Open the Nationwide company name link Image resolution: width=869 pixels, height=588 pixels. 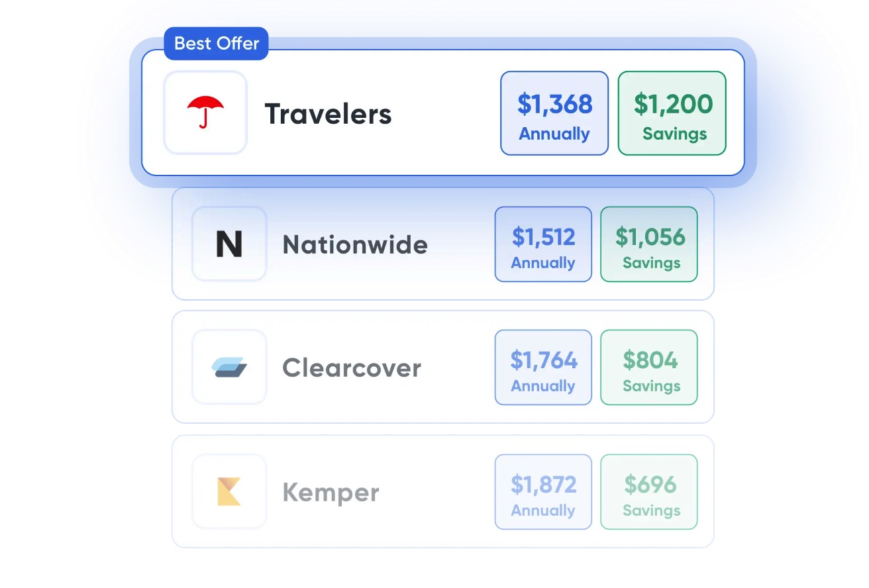coord(355,245)
